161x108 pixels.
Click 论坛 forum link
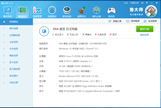[x=126, y=3]
